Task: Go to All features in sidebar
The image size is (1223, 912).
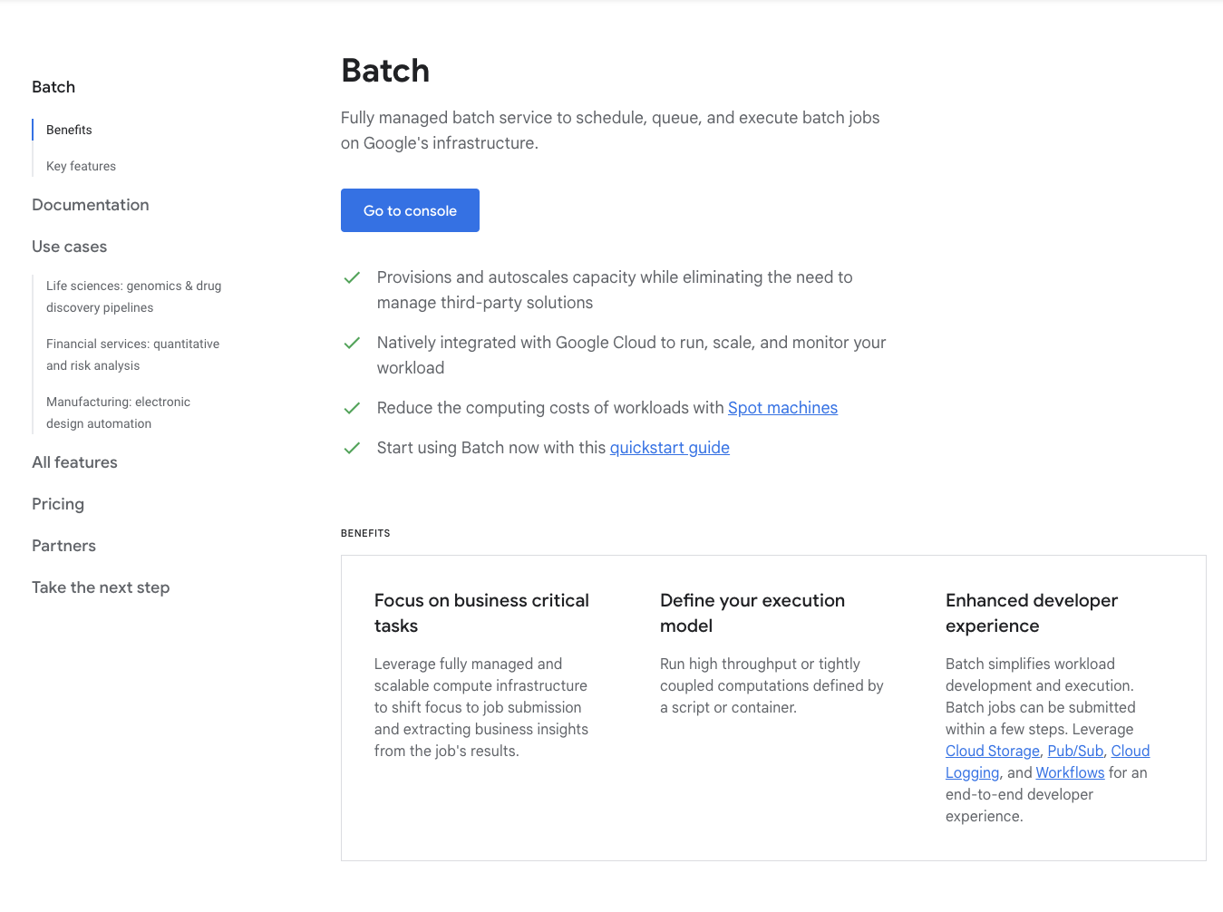Action: (x=74, y=462)
